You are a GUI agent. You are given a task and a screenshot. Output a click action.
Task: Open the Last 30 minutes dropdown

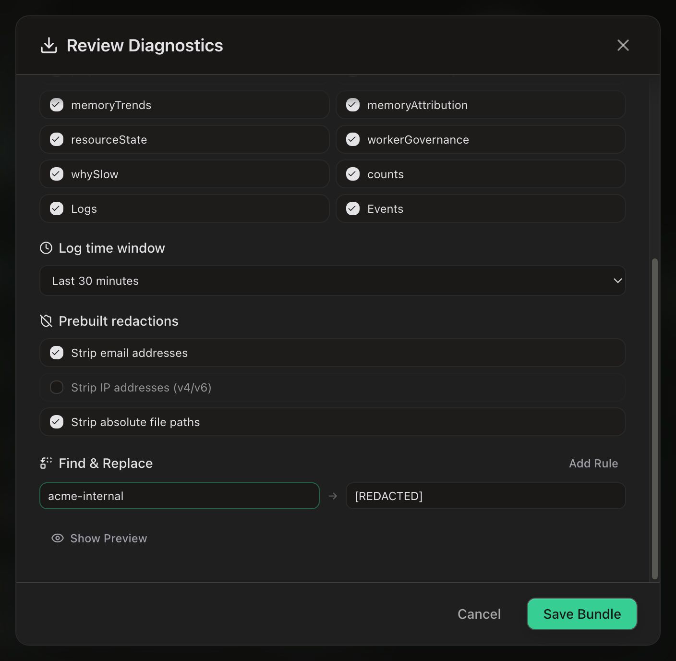point(332,281)
